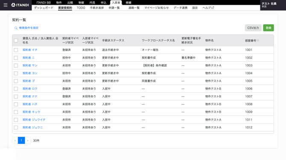This screenshot has width=286, height=160.
Task: Switch to the 物確 tab
Action: pyautogui.click(x=81, y=3)
